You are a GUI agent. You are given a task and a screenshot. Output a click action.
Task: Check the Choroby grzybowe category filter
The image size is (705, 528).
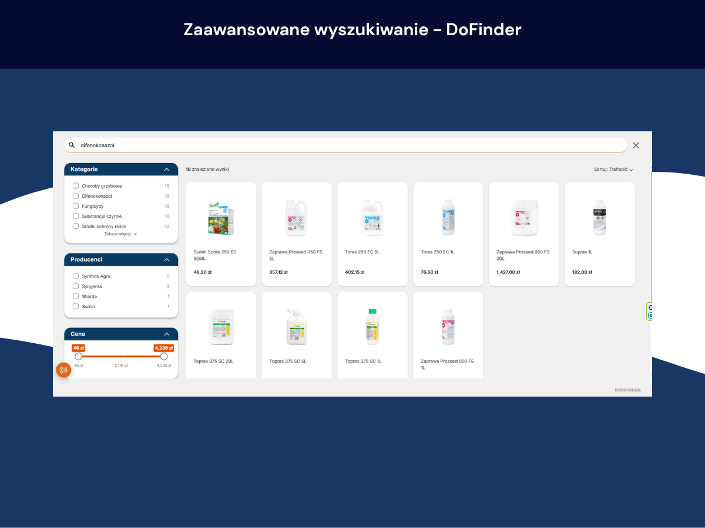pos(76,186)
